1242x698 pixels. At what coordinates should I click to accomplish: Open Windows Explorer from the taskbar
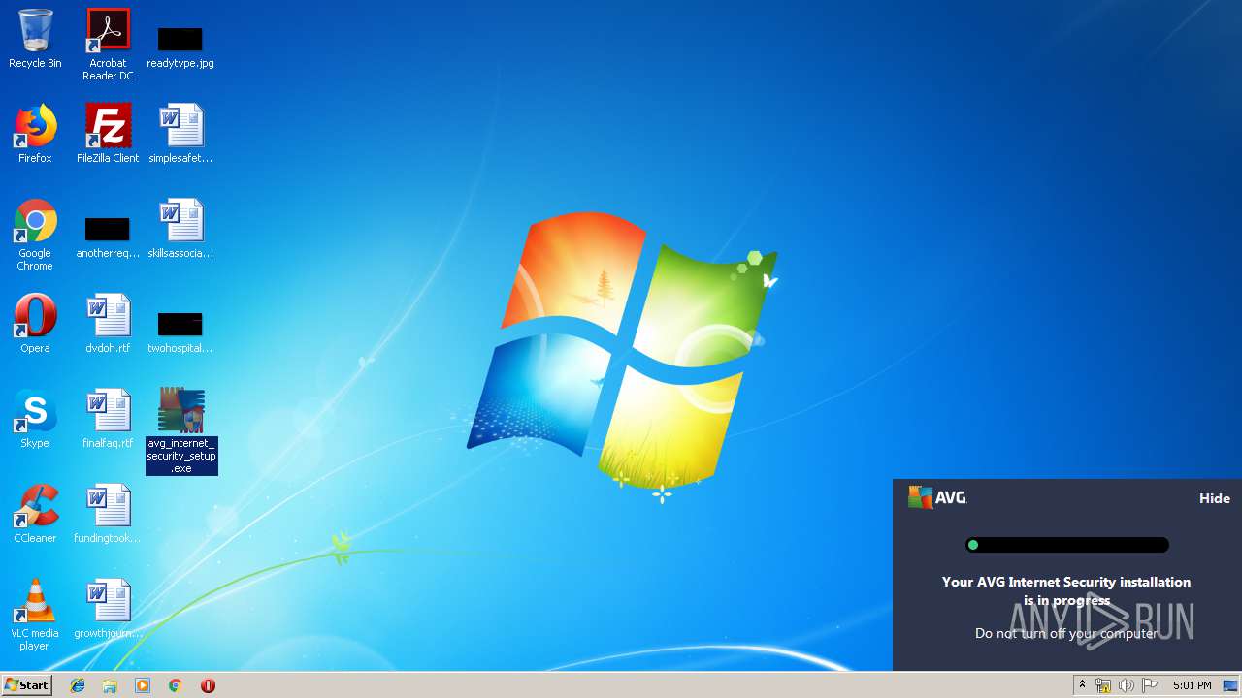tap(110, 685)
